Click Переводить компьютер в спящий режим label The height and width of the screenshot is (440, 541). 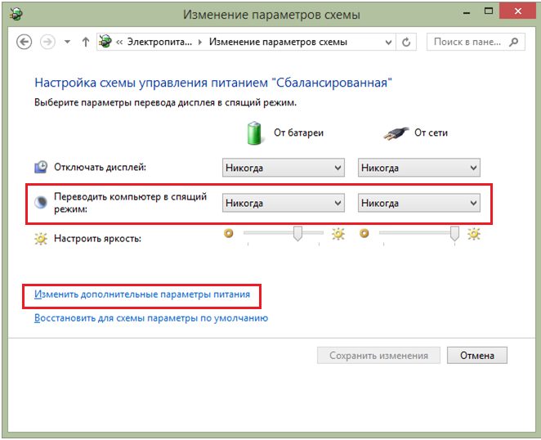click(130, 203)
